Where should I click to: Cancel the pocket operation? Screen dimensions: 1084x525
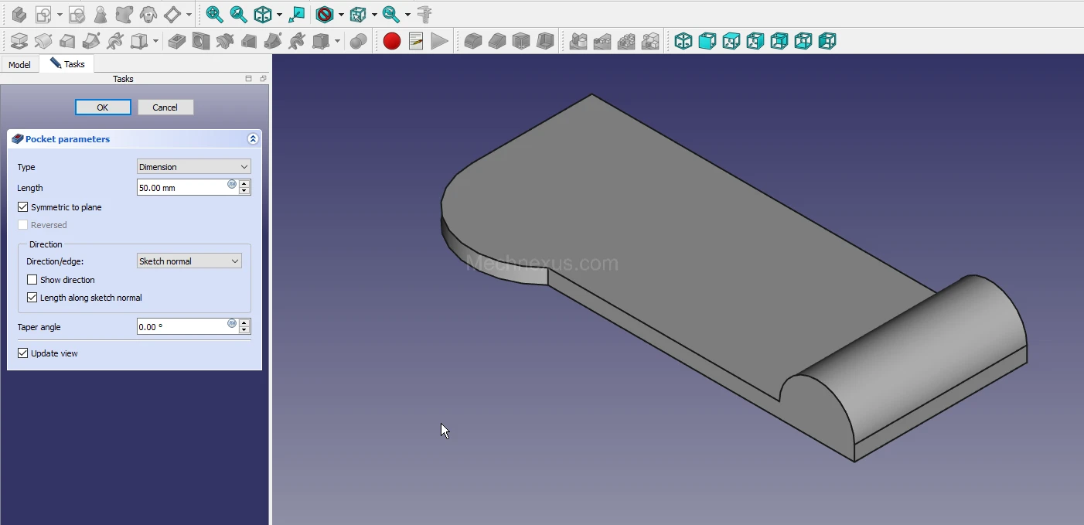point(165,107)
